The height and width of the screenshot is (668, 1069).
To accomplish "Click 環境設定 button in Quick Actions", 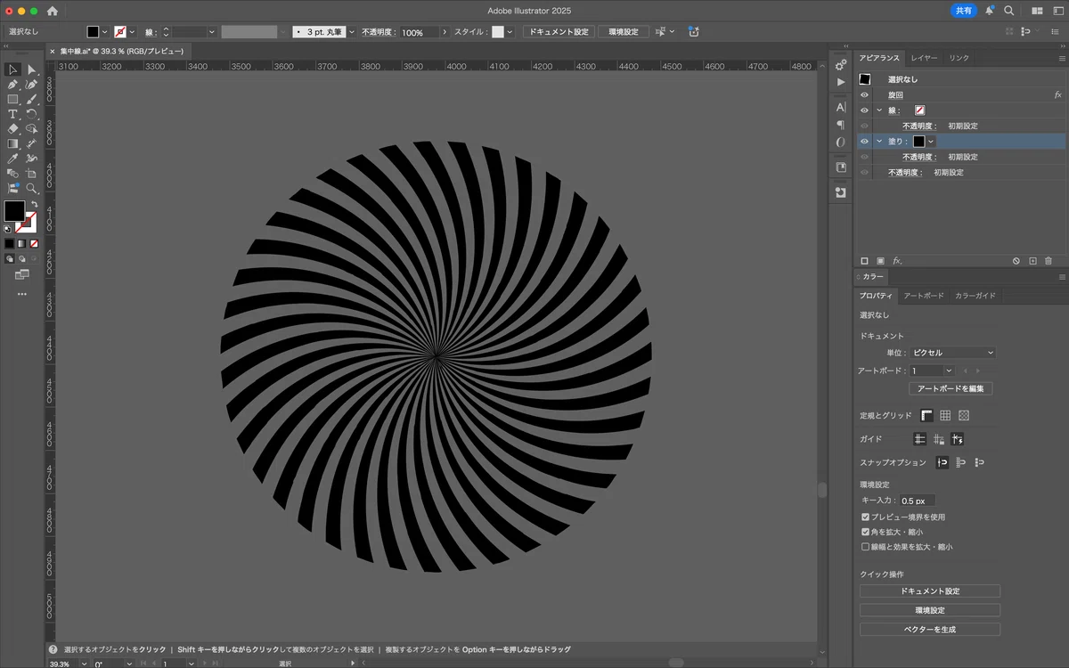I will tap(930, 610).
